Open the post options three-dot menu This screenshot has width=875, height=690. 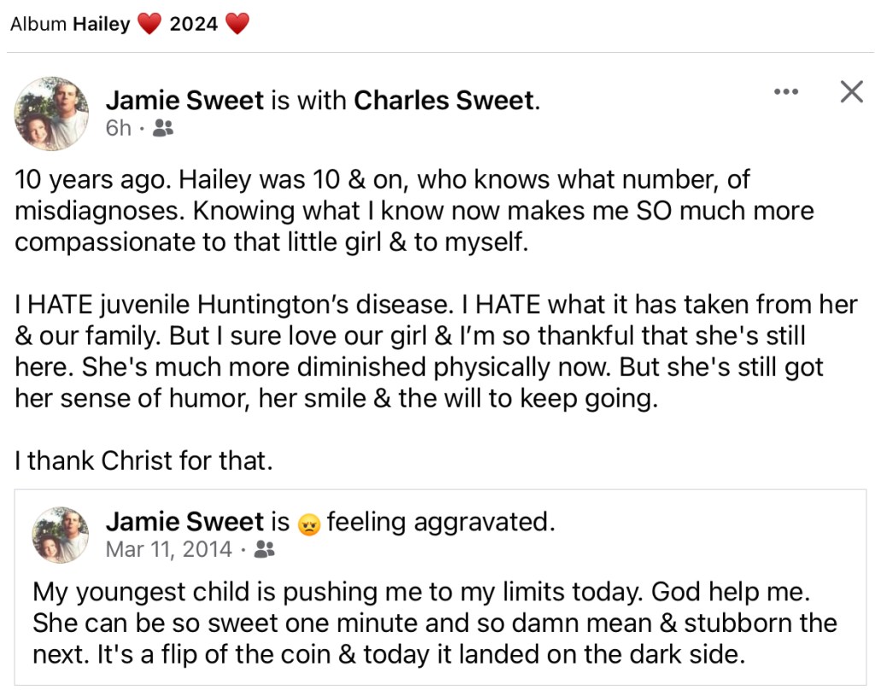(785, 92)
